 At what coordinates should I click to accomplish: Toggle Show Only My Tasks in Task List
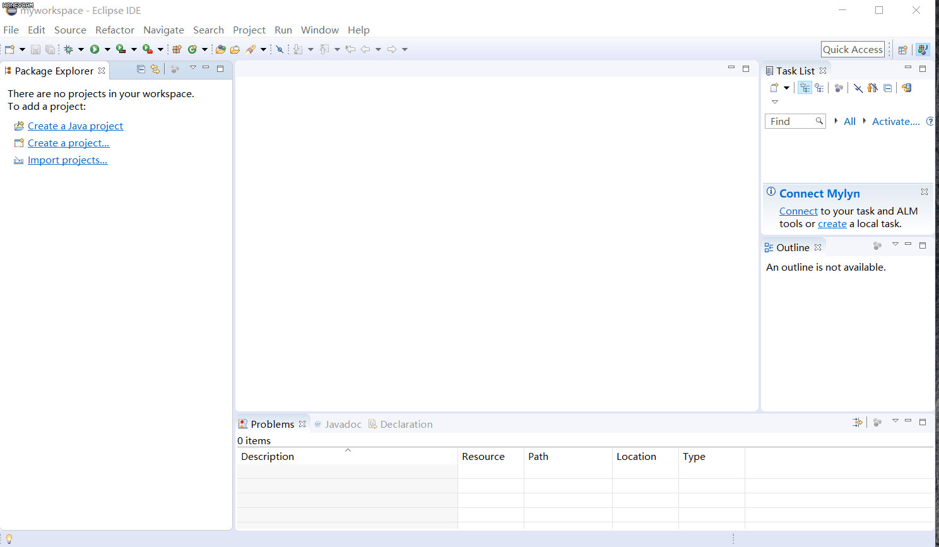coord(872,88)
